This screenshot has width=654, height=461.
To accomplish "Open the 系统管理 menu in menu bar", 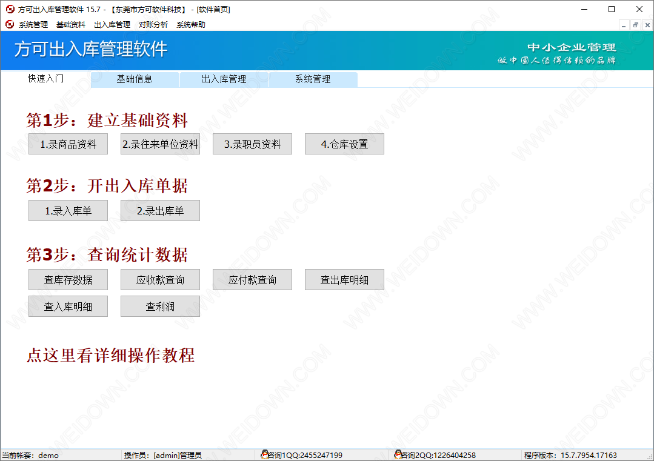I will [x=33, y=25].
